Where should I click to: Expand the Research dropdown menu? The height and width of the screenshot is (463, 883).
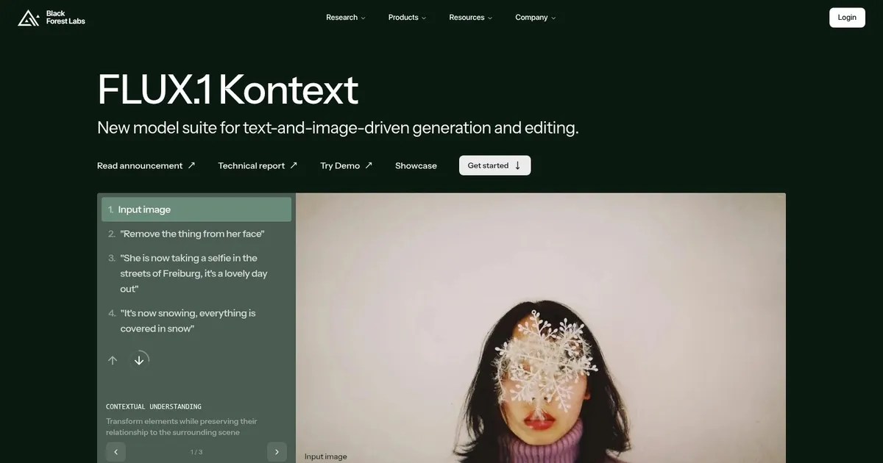[346, 18]
